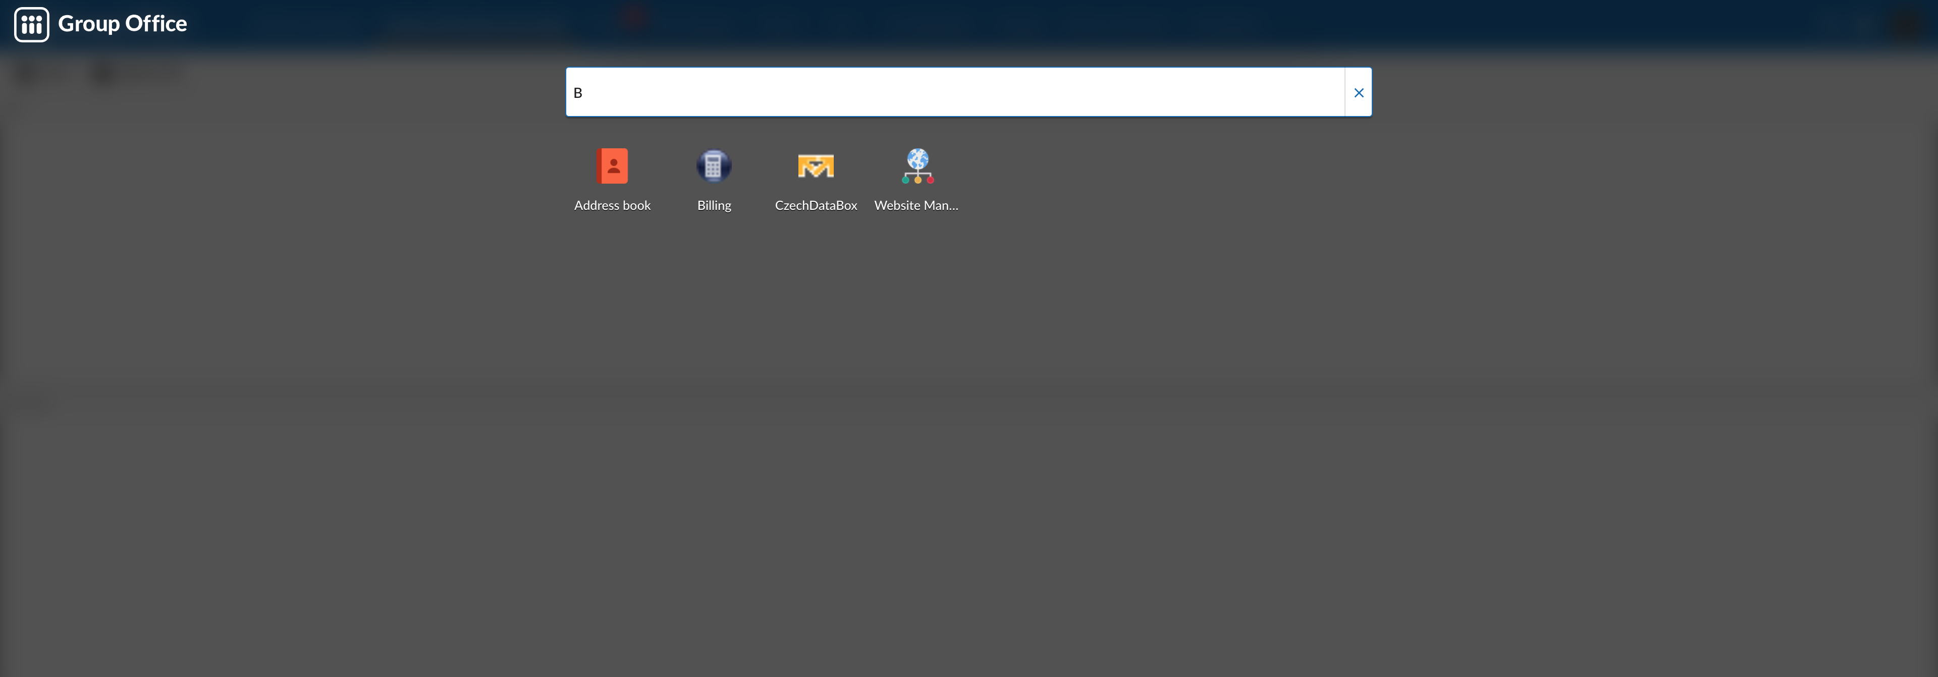1938x677 pixels.
Task: Open the CzechDataBox envelope icon
Action: (816, 165)
